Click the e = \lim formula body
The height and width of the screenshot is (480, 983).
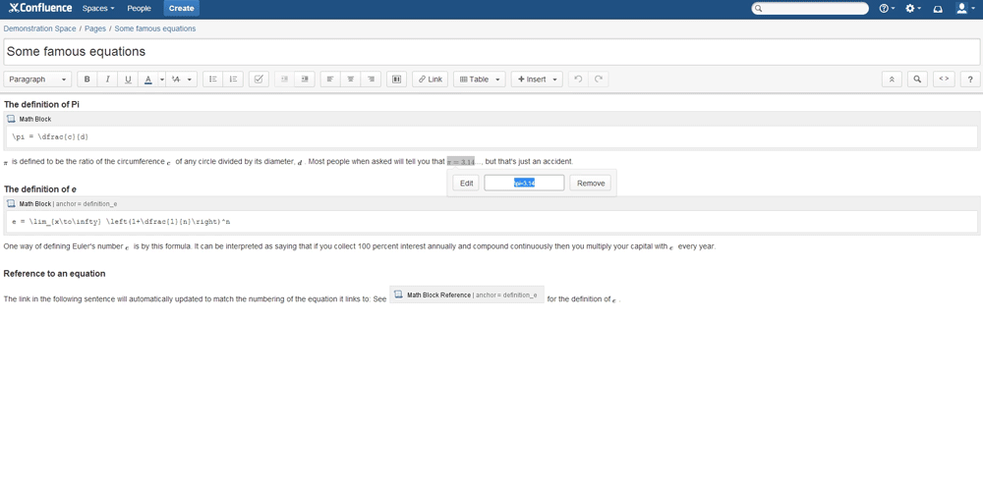click(x=491, y=222)
